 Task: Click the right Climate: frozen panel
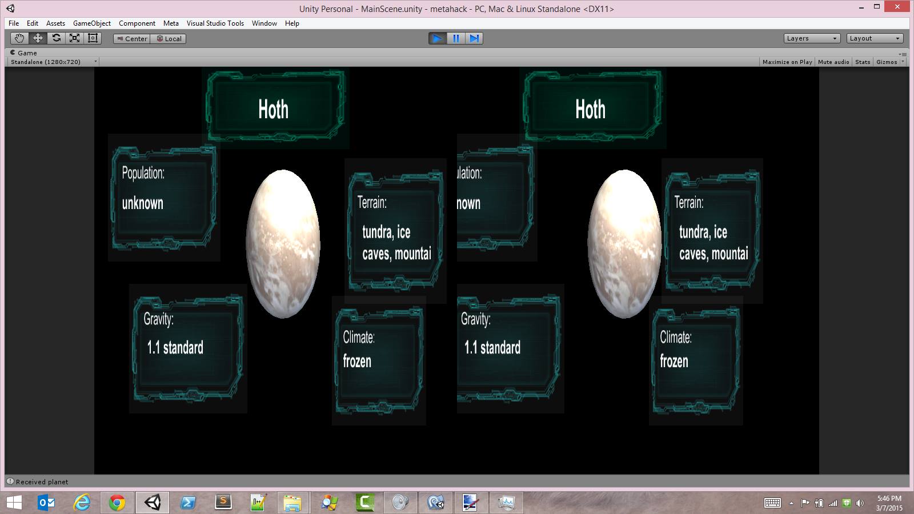696,361
